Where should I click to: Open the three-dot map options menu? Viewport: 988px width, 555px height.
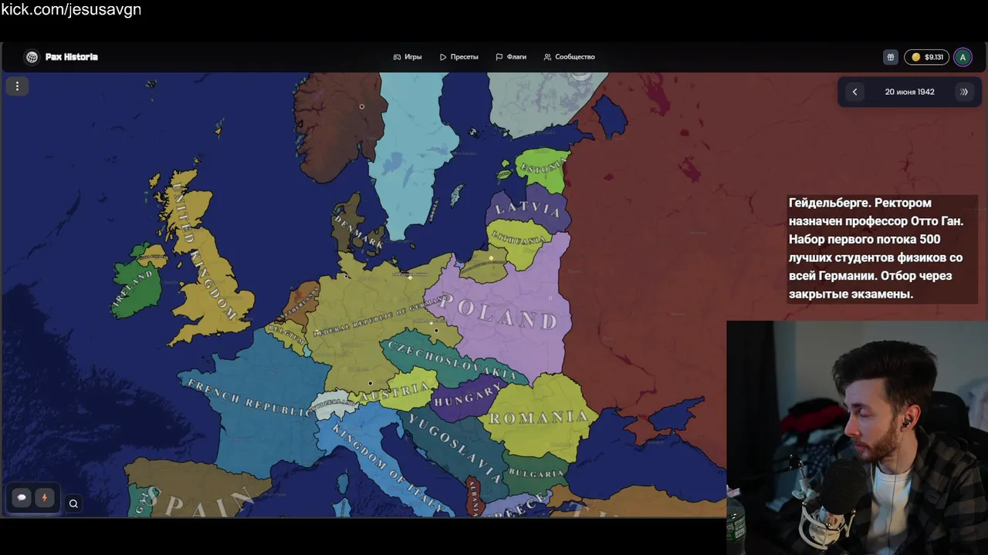click(17, 86)
